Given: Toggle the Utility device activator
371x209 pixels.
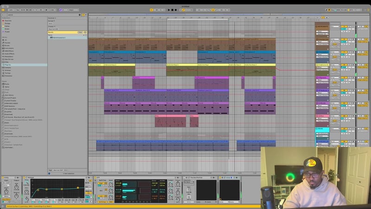Looking at the screenshot, I should (3, 177).
